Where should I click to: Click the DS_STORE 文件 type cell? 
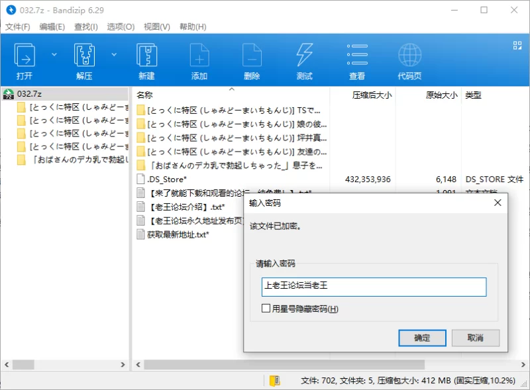494,179
